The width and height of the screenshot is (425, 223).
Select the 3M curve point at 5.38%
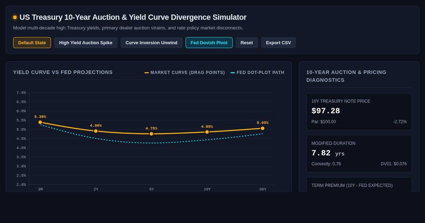point(40,122)
